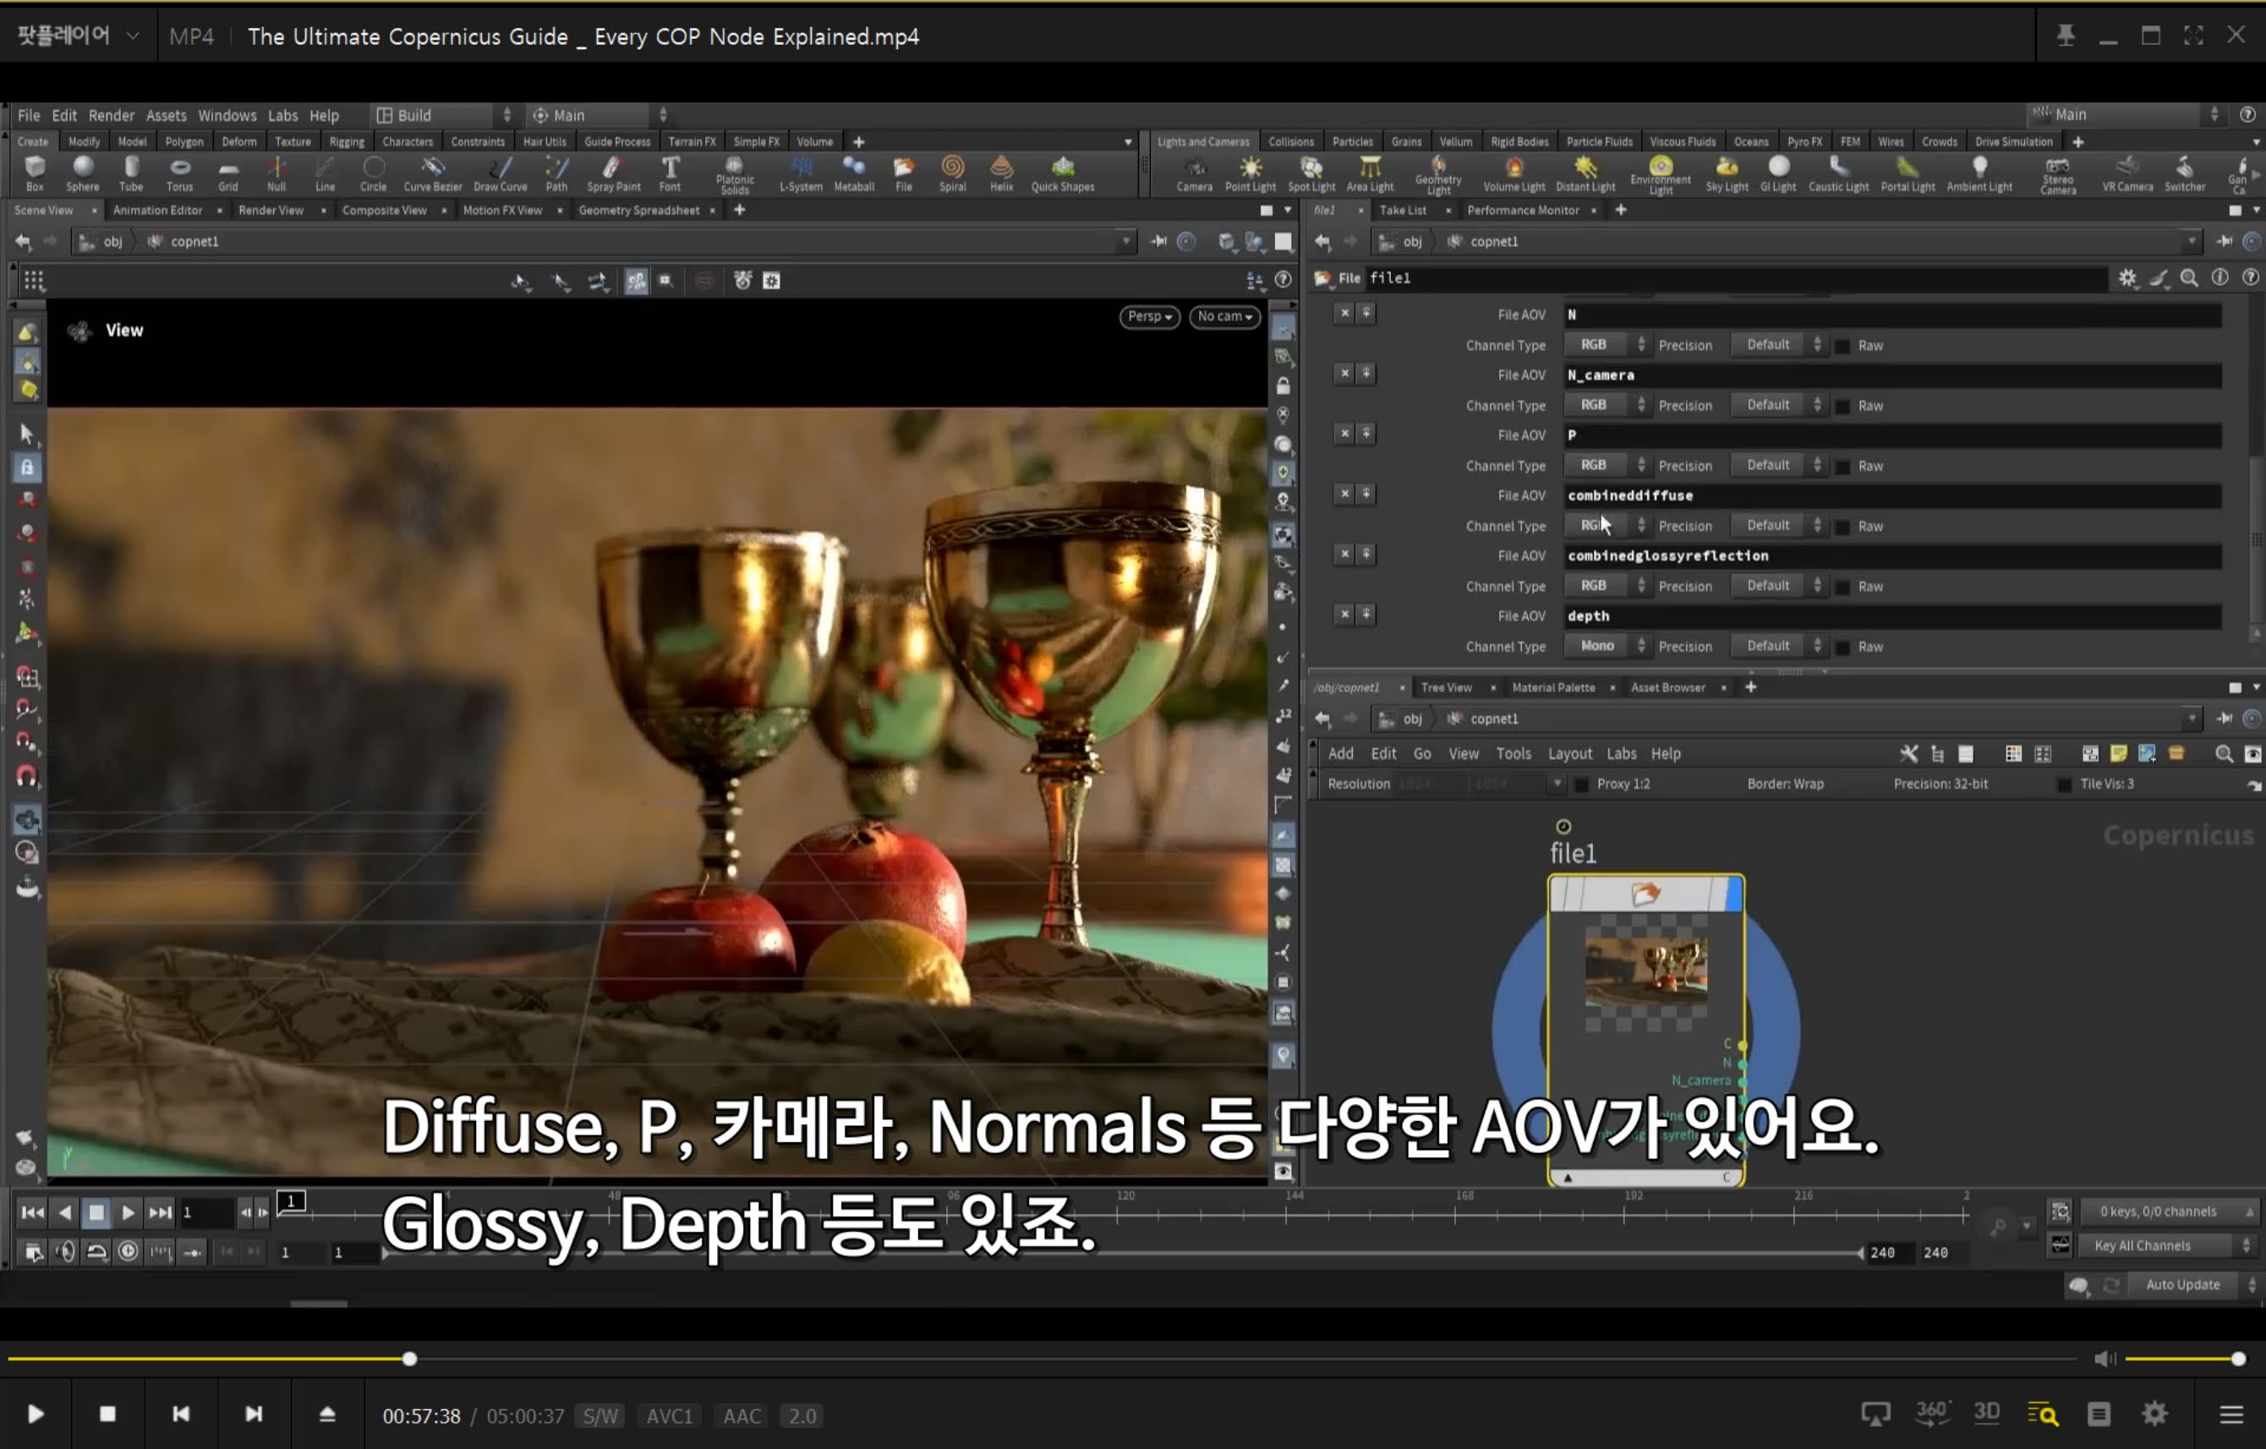
Task: Click the search icon in parameter header
Action: 2190,277
